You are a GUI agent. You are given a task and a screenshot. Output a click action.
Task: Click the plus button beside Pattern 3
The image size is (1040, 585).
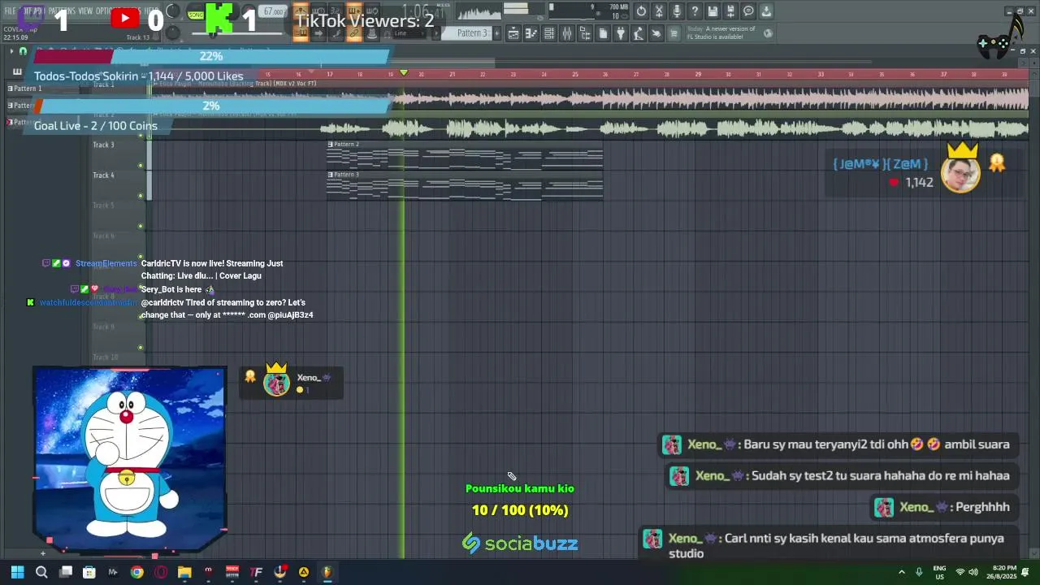496,33
